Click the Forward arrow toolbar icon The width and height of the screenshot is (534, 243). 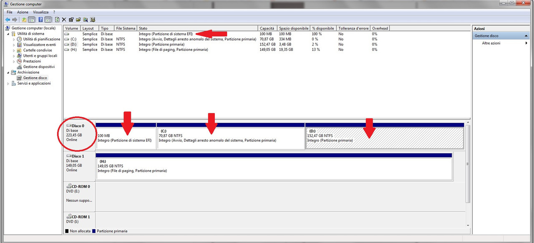click(15, 20)
